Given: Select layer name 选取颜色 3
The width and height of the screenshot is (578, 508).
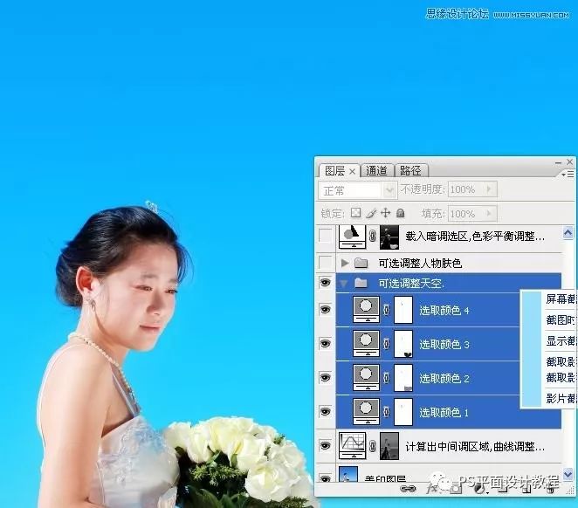Looking at the screenshot, I should 444,344.
